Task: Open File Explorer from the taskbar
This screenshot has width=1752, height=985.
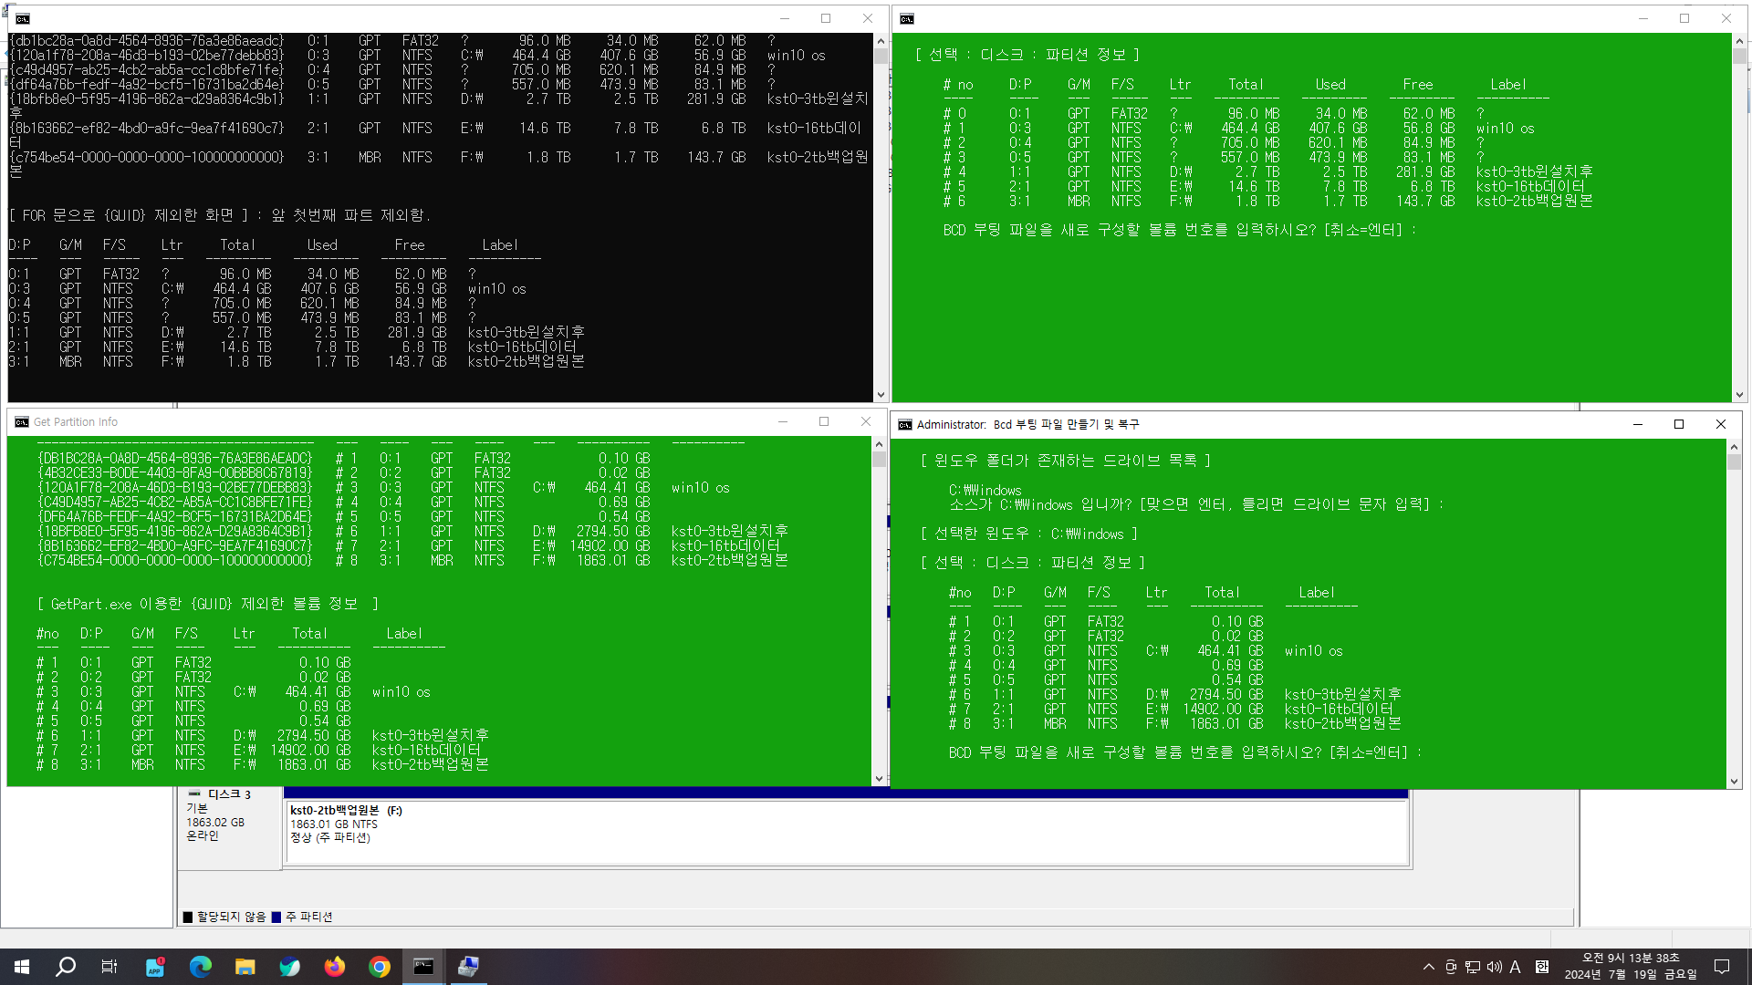Action: (x=245, y=967)
